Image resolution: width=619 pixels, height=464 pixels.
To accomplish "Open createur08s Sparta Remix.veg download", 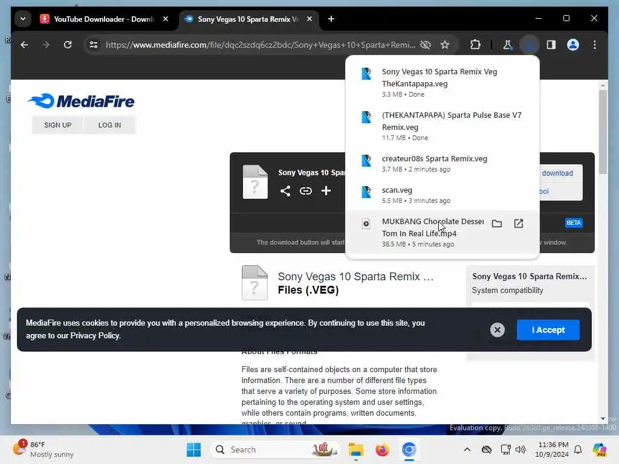I will 442,163.
